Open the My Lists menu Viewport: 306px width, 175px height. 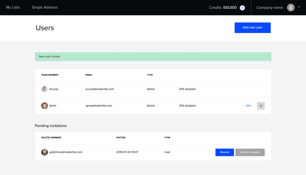[13, 7]
